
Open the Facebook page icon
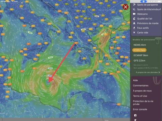135,115
